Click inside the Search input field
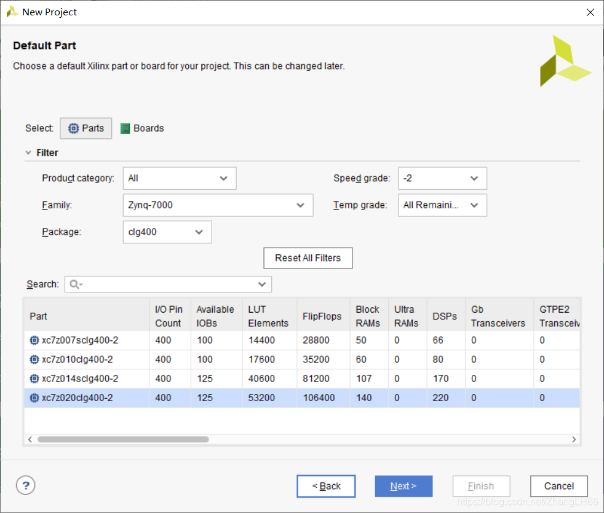 click(x=168, y=284)
